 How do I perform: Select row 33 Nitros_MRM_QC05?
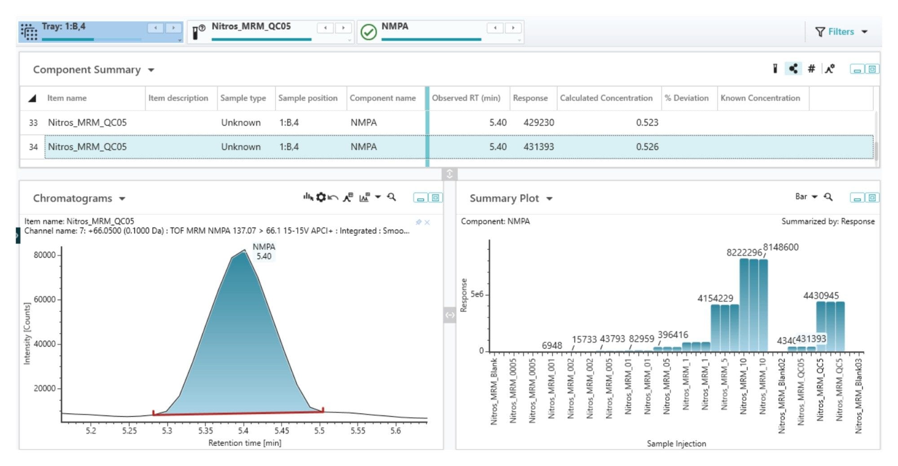click(447, 123)
